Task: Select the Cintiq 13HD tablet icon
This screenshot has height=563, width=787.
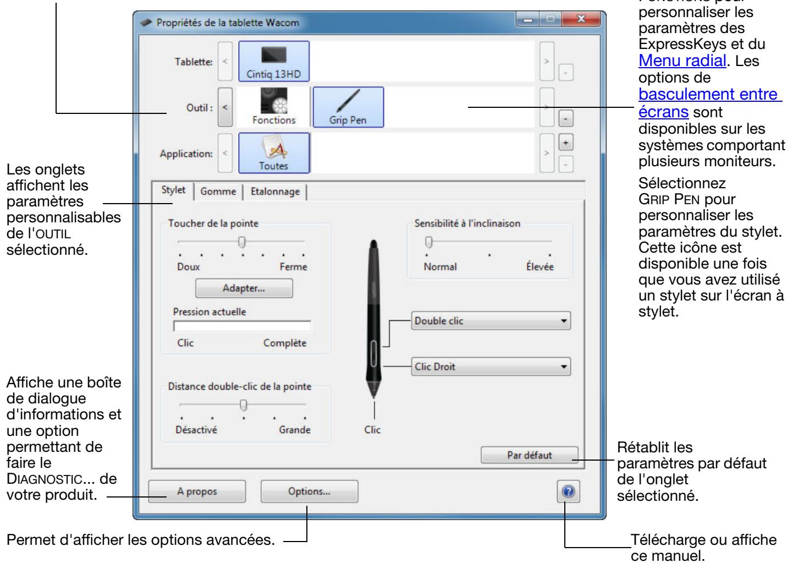Action: coord(274,61)
